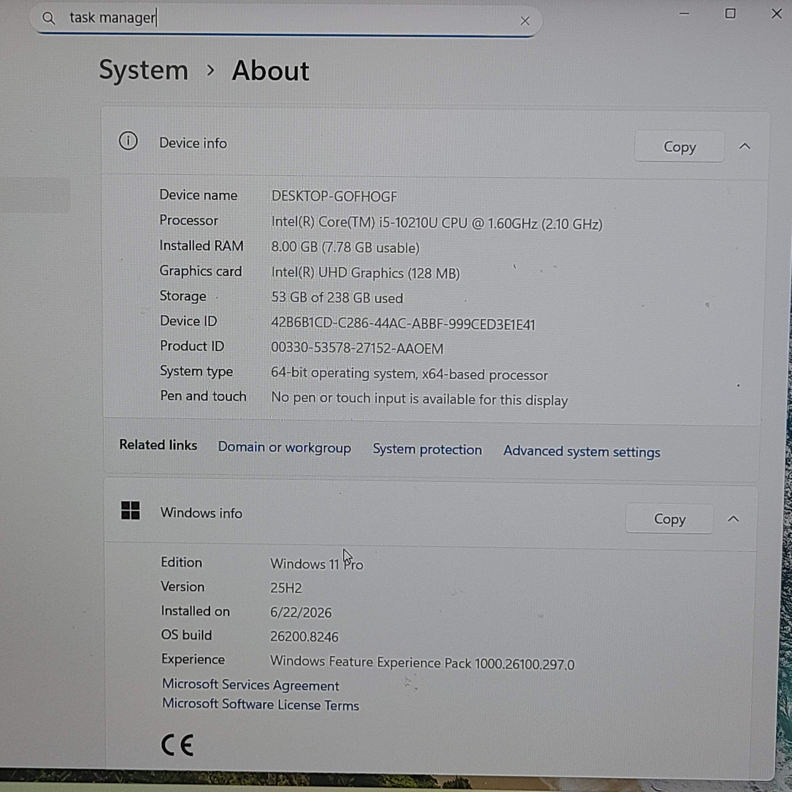792x792 pixels.
Task: Click the About page heading
Action: pos(270,70)
